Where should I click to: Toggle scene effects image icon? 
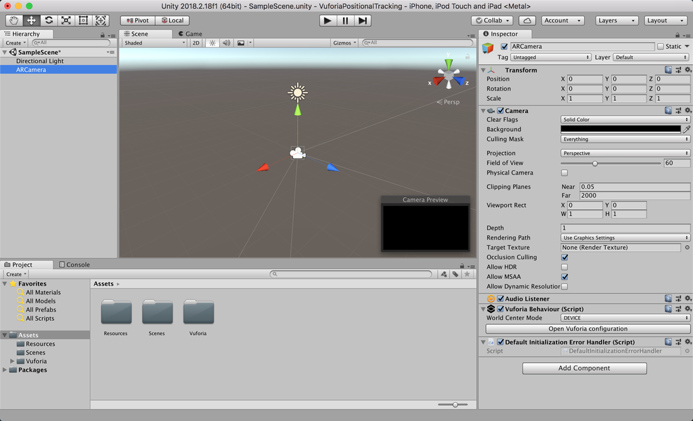pyautogui.click(x=241, y=43)
